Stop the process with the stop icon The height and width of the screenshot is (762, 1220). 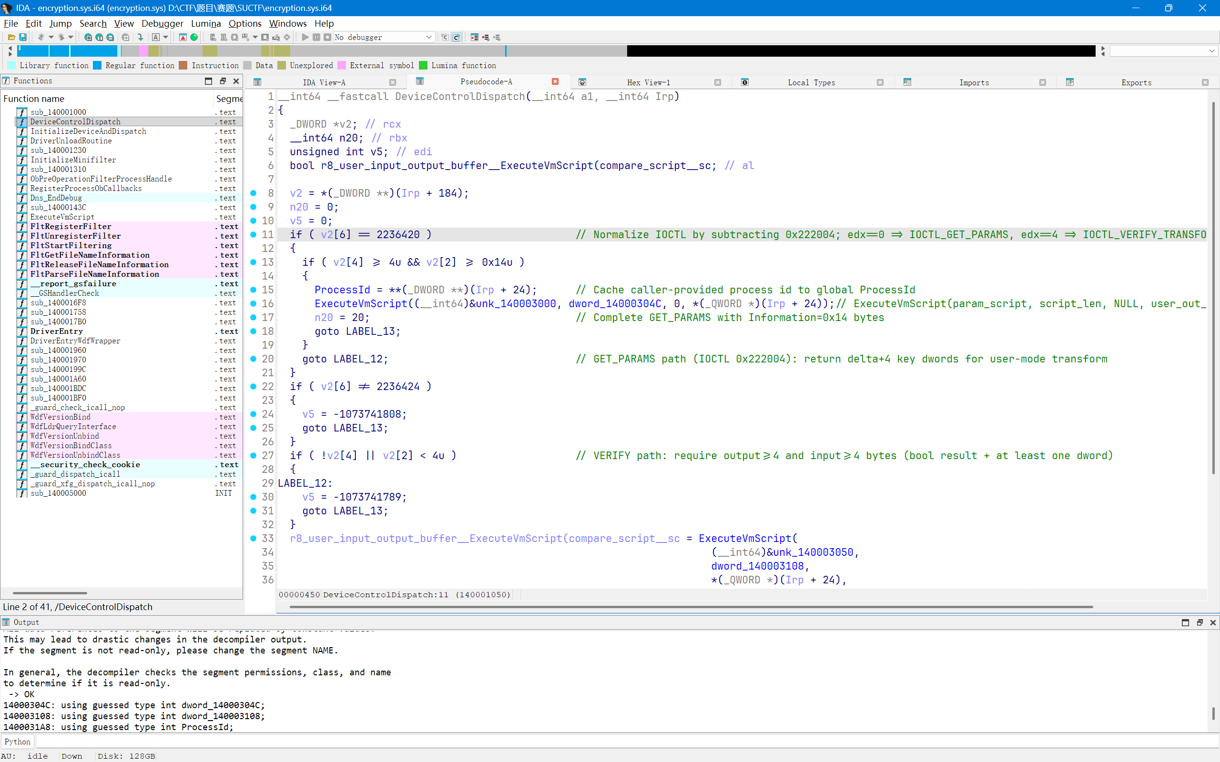[328, 37]
